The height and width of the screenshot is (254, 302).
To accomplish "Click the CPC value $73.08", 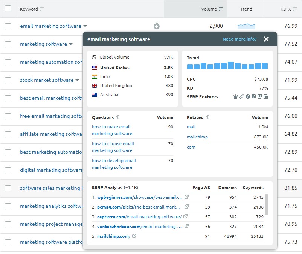I will tap(261, 79).
